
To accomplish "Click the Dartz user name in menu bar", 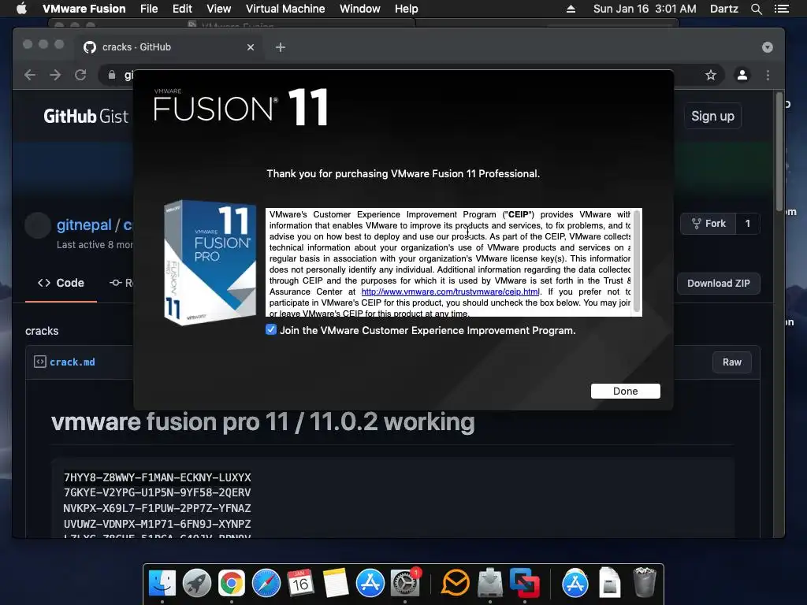I will click(x=723, y=9).
